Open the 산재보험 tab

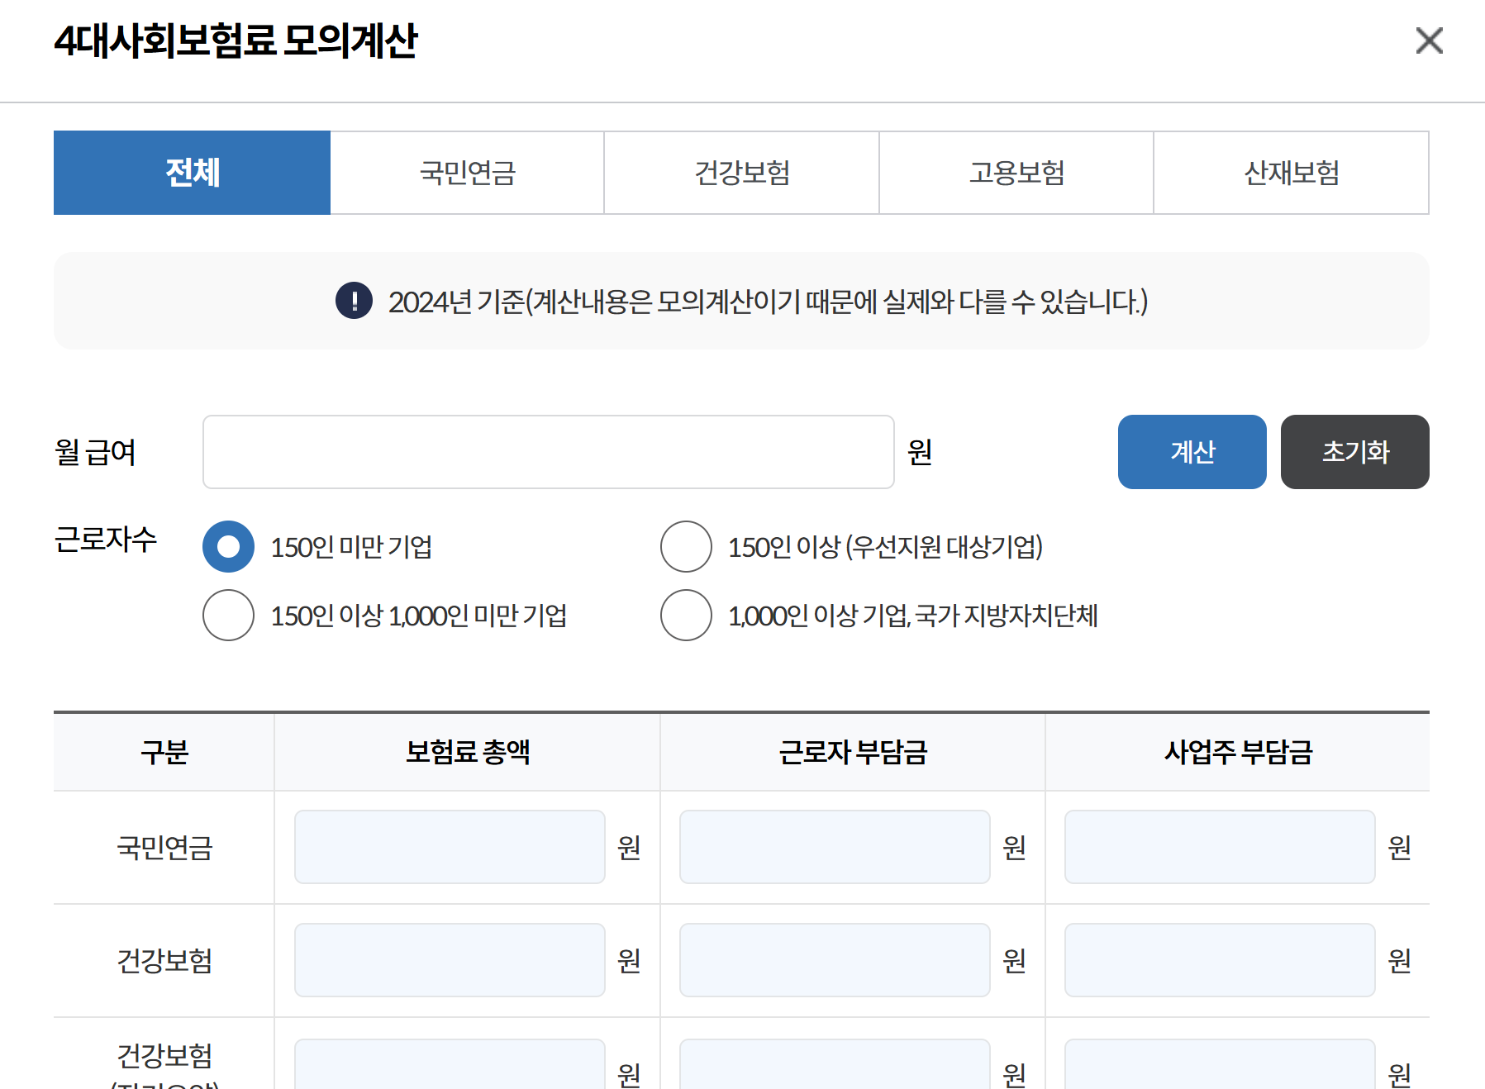pos(1291,173)
